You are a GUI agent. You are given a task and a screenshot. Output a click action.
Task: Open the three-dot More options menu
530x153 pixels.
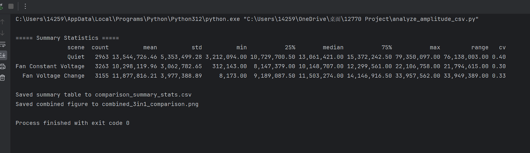pos(25,6)
